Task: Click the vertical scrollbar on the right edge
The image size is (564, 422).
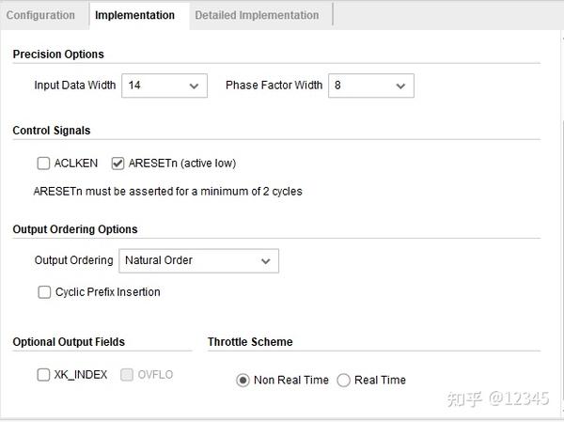Action: [x=562, y=223]
